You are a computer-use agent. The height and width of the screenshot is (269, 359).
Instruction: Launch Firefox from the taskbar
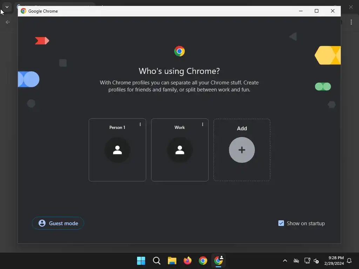click(x=188, y=261)
